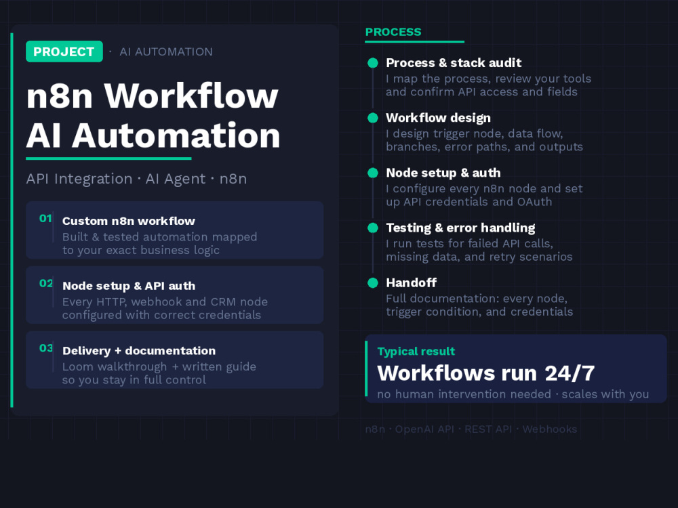Select the Testing & error handling heading

click(x=460, y=228)
